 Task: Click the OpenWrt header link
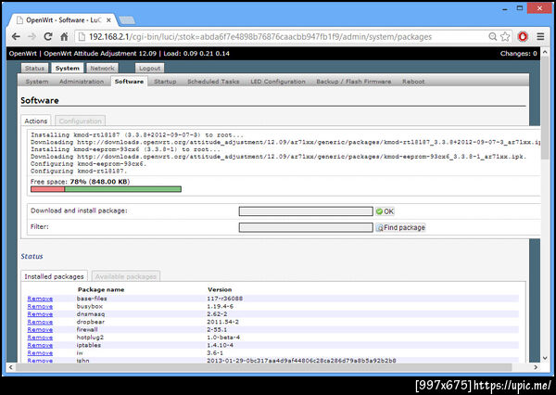(22, 54)
